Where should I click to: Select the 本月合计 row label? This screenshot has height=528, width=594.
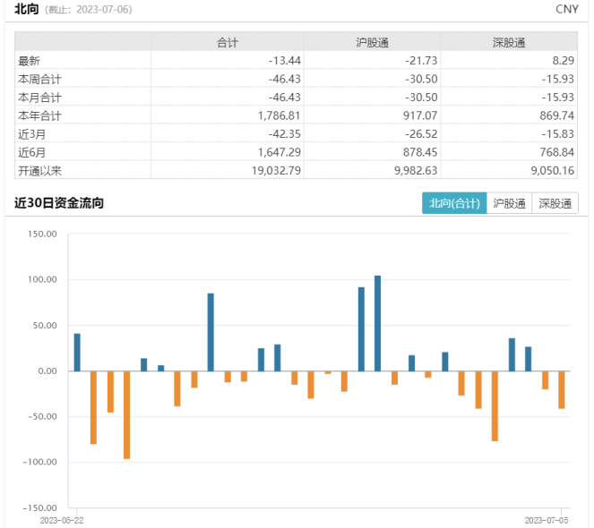click(x=39, y=98)
